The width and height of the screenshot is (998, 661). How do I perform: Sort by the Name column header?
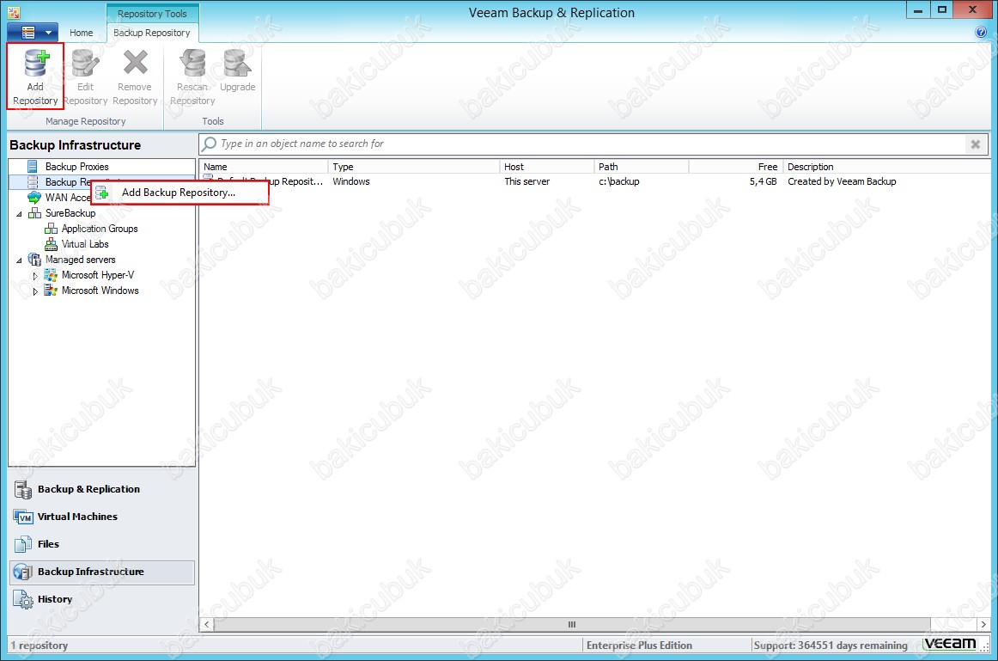click(265, 167)
